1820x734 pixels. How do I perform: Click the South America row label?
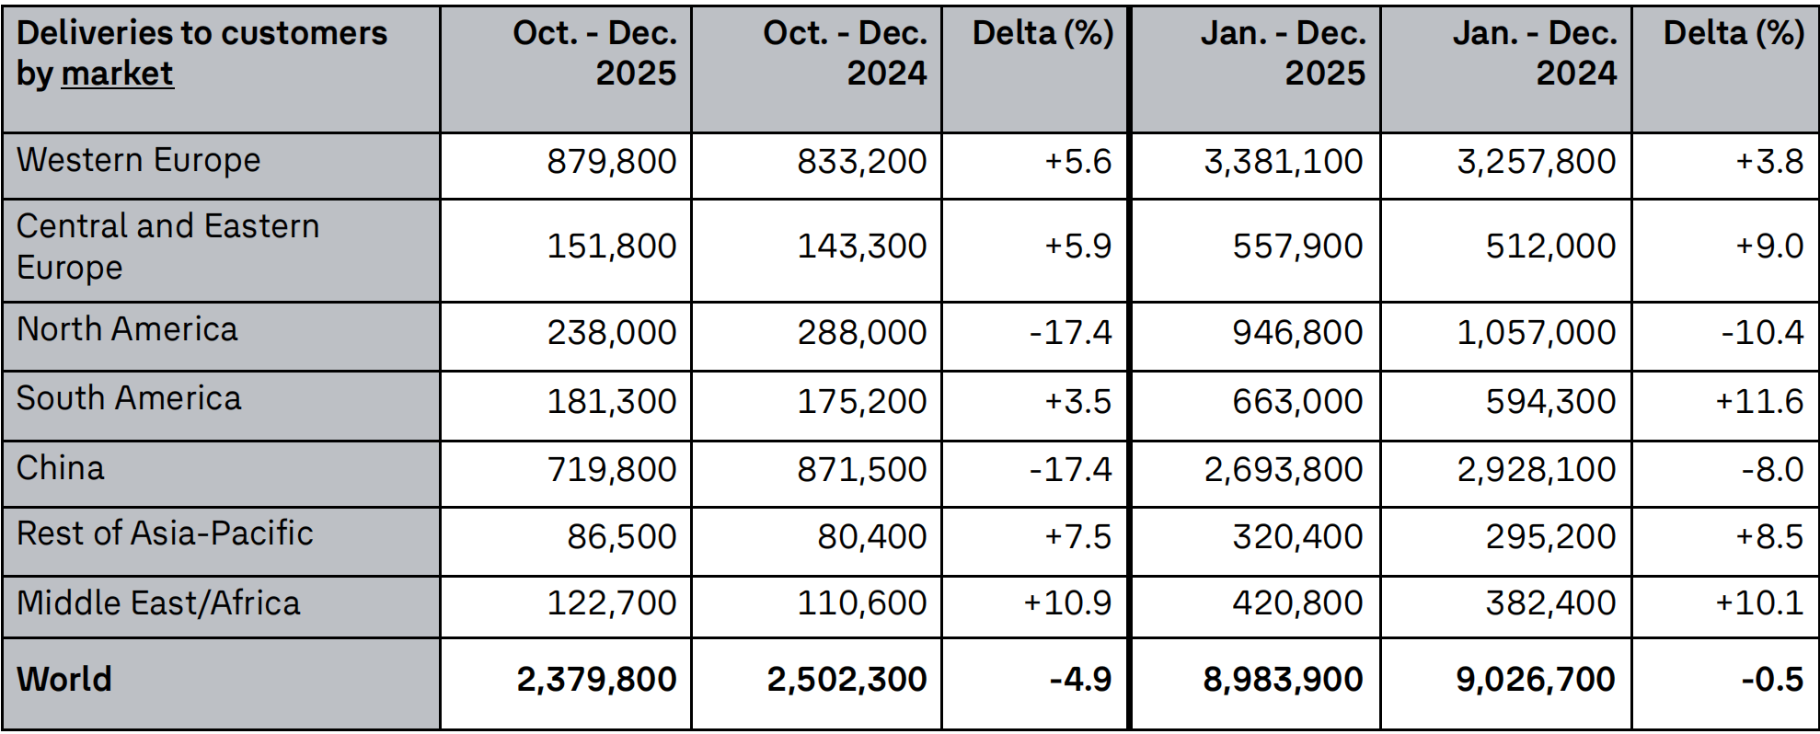129,398
